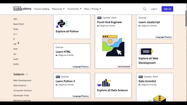Click the Python snake illustration icon

[x=62, y=24]
